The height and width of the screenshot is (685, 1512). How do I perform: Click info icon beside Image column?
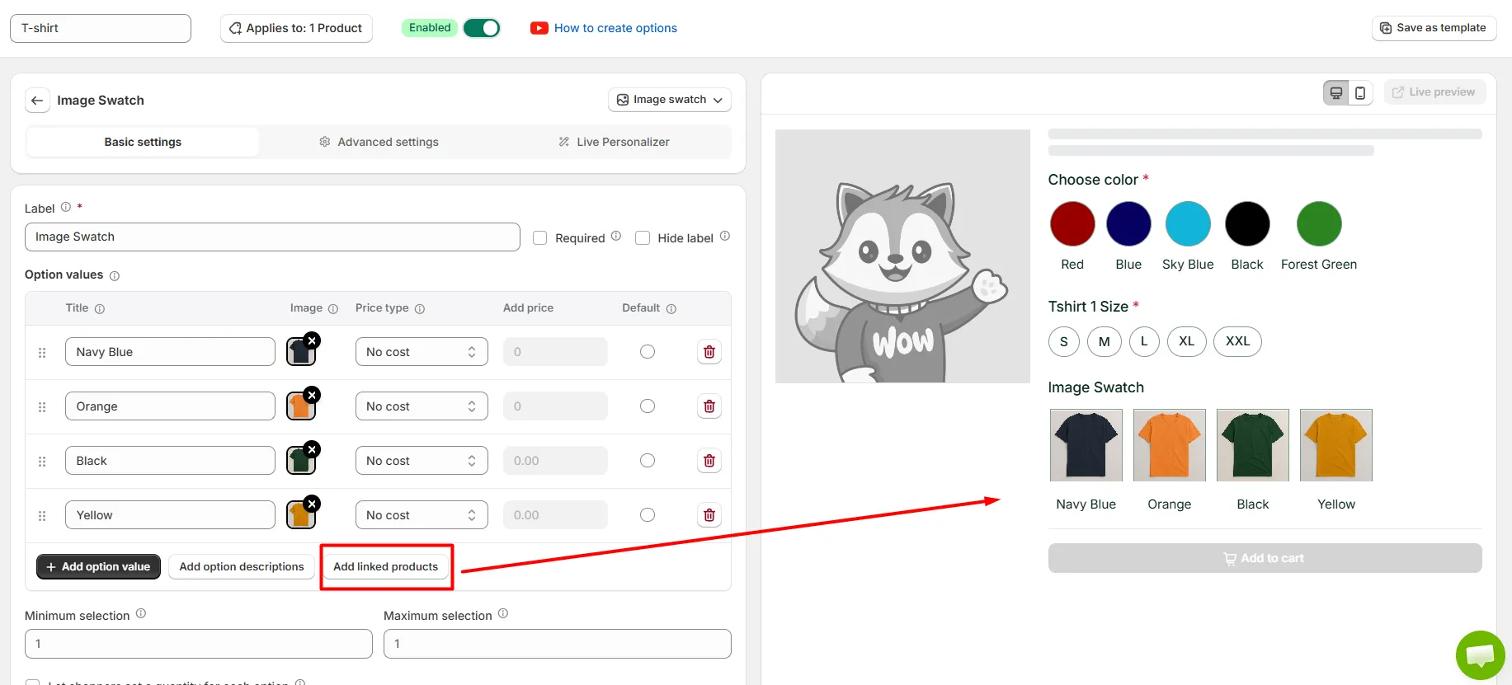coord(333,309)
